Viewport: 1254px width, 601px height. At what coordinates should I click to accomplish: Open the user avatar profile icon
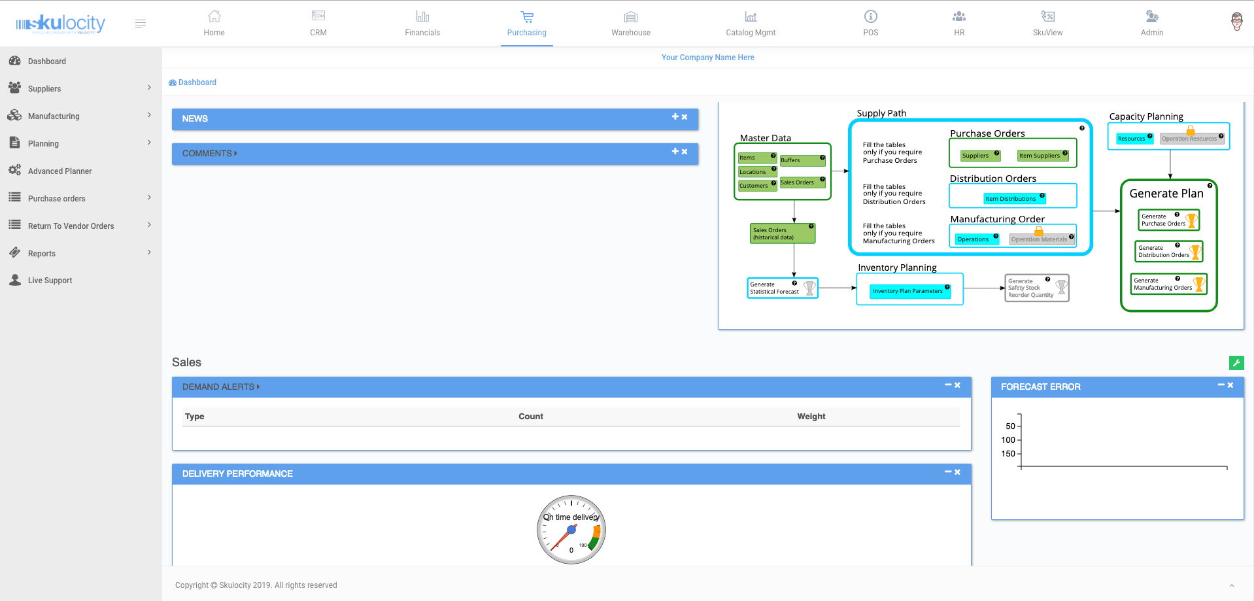(1236, 22)
